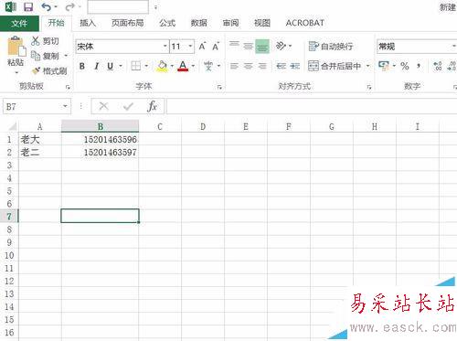Open 对齐方式 group dialog launcher
This screenshot has width=457, height=341.
pos(369,87)
